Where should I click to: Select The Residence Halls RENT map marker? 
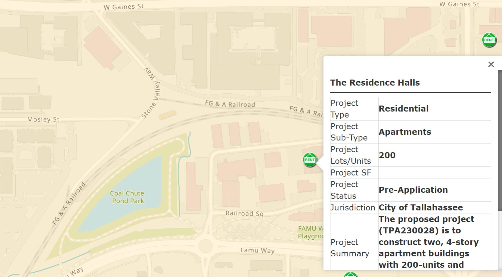point(309,159)
